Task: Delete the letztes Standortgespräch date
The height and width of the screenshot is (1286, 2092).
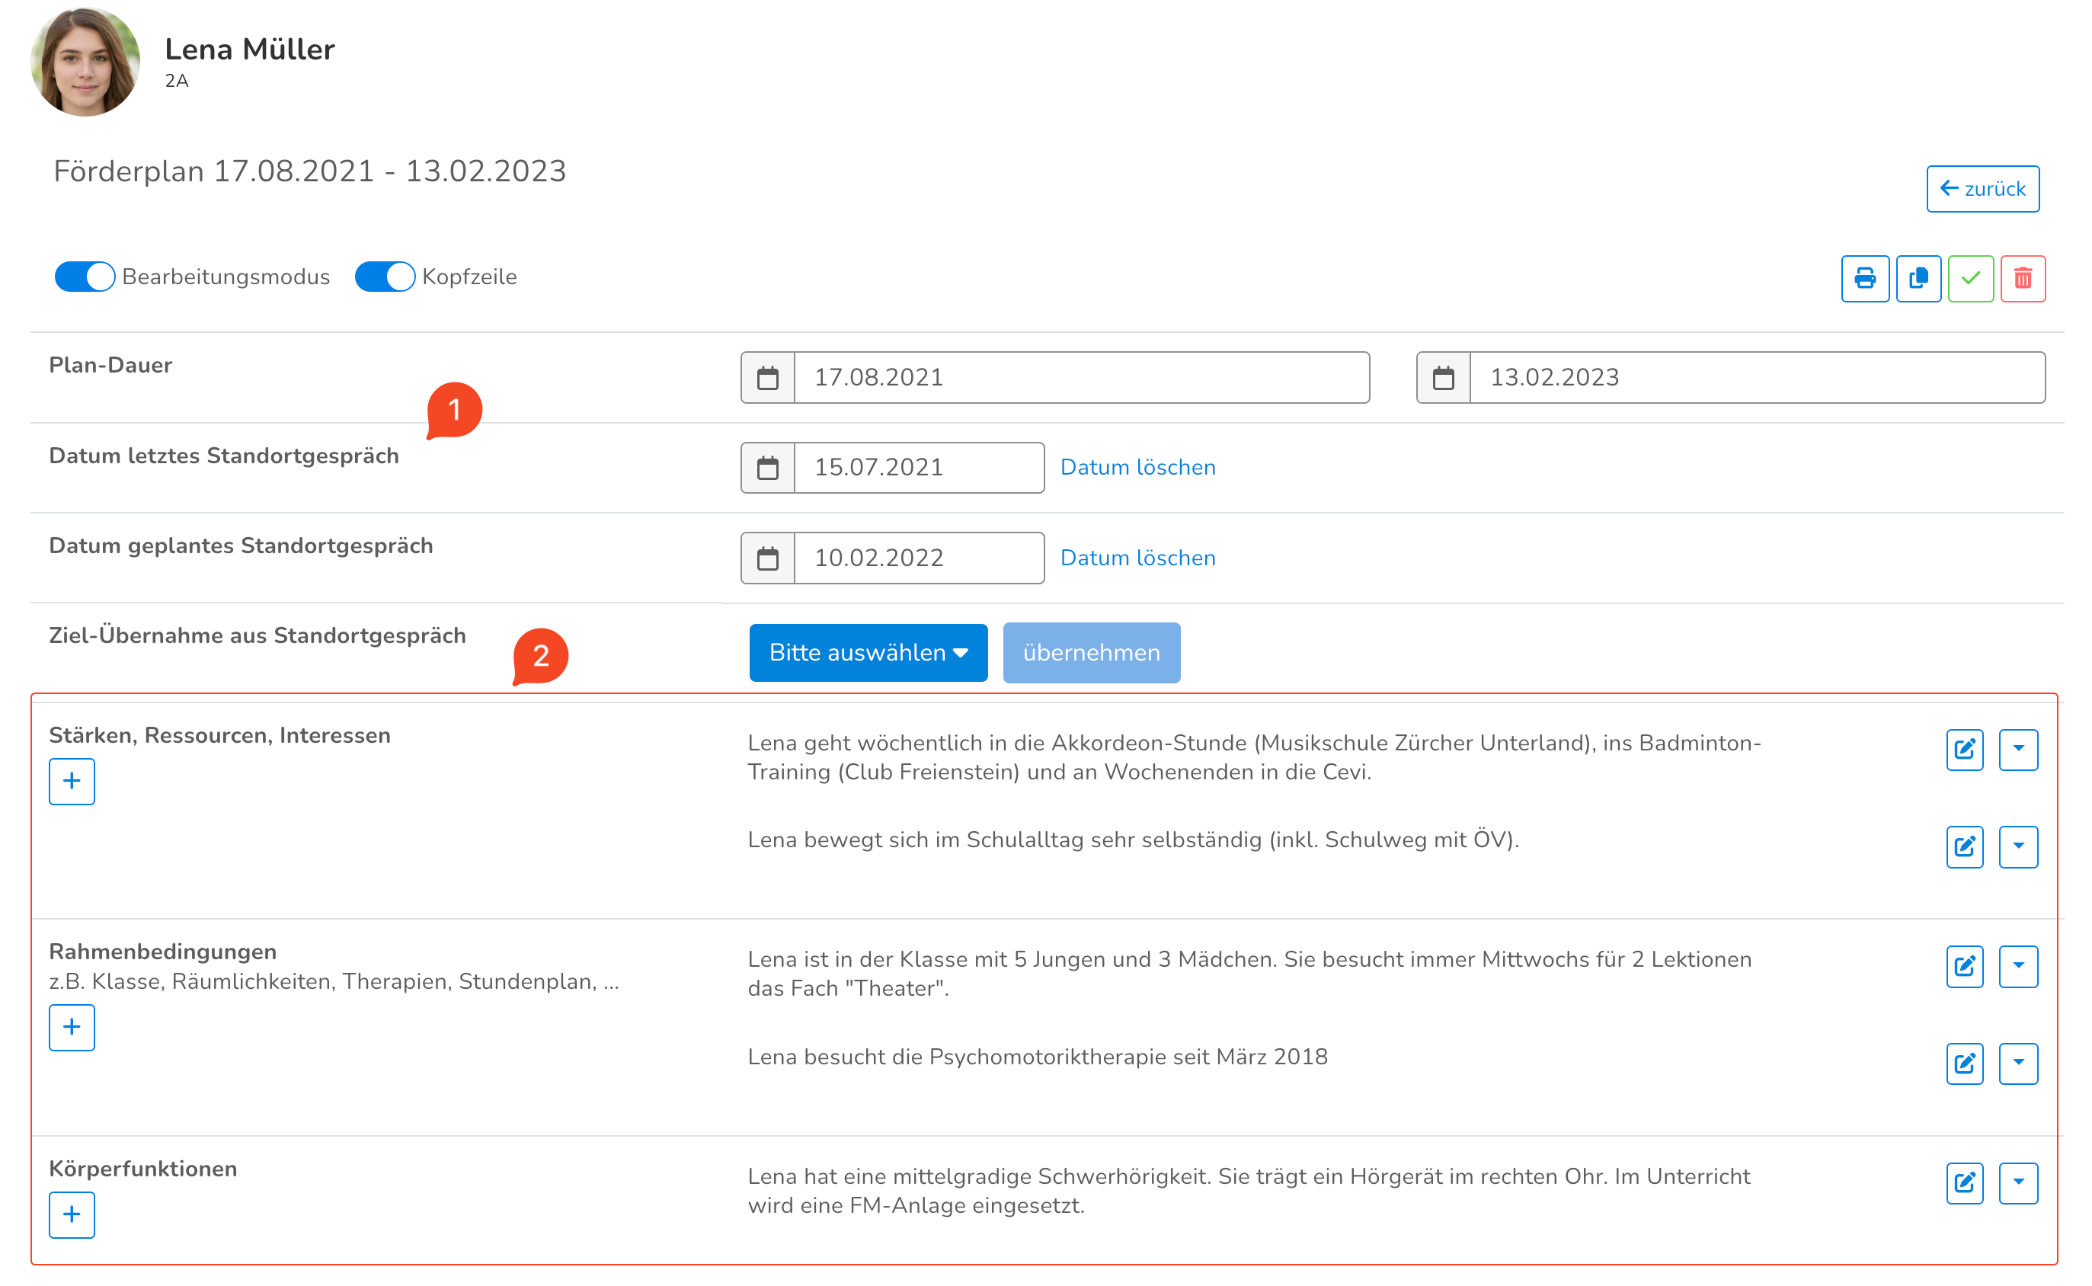Action: click(1137, 468)
